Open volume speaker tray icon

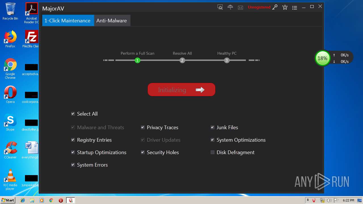click(329, 200)
